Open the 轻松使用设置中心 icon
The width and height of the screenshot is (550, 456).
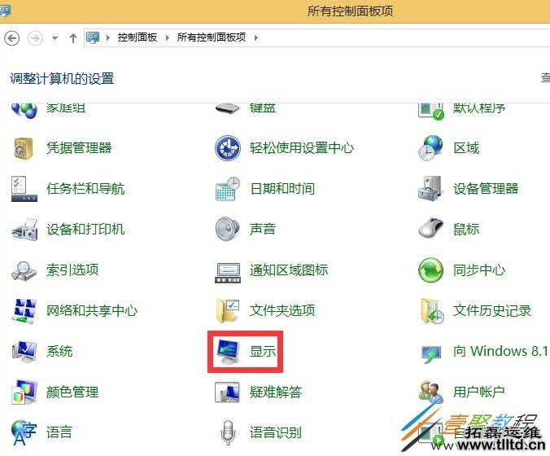(x=228, y=148)
